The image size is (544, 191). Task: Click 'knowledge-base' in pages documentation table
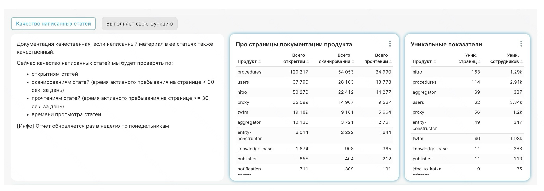[x=255, y=149]
